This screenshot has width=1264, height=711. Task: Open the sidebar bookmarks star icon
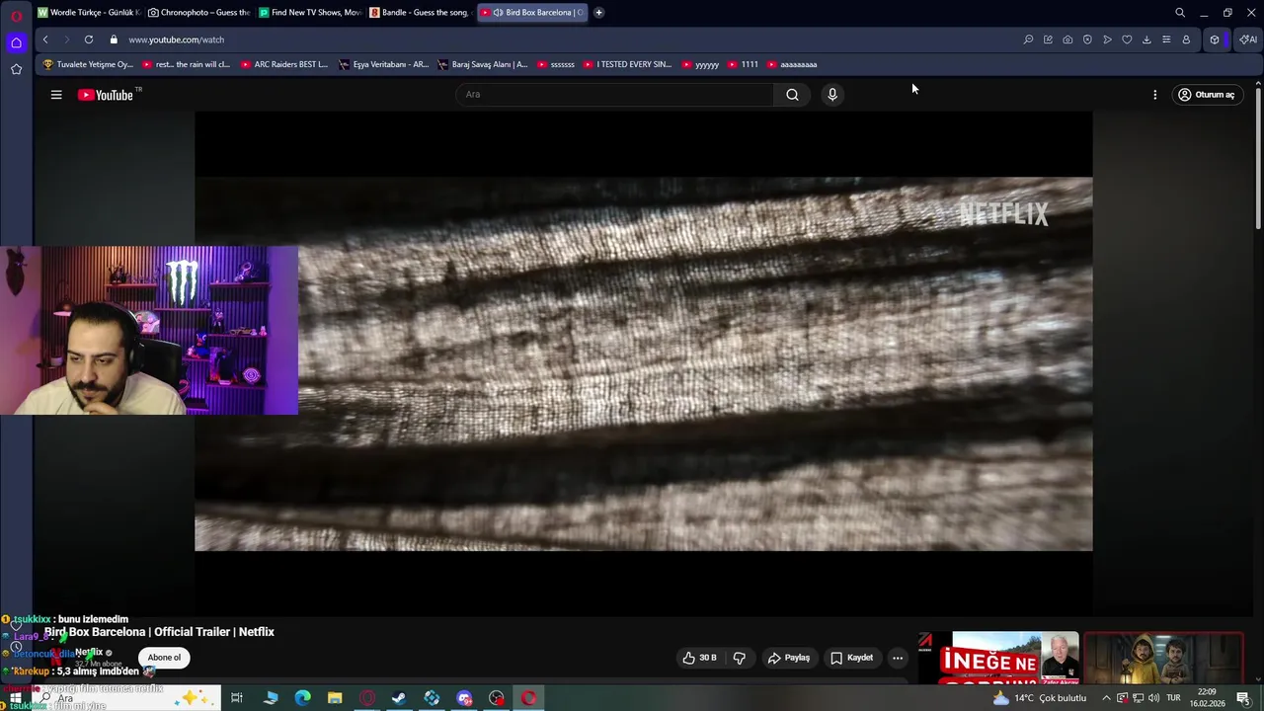pyautogui.click(x=16, y=69)
